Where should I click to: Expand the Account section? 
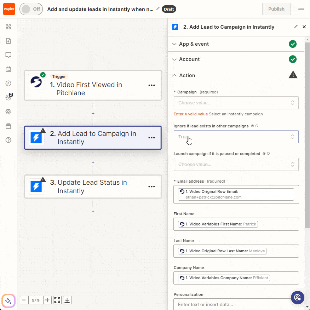pyautogui.click(x=236, y=59)
